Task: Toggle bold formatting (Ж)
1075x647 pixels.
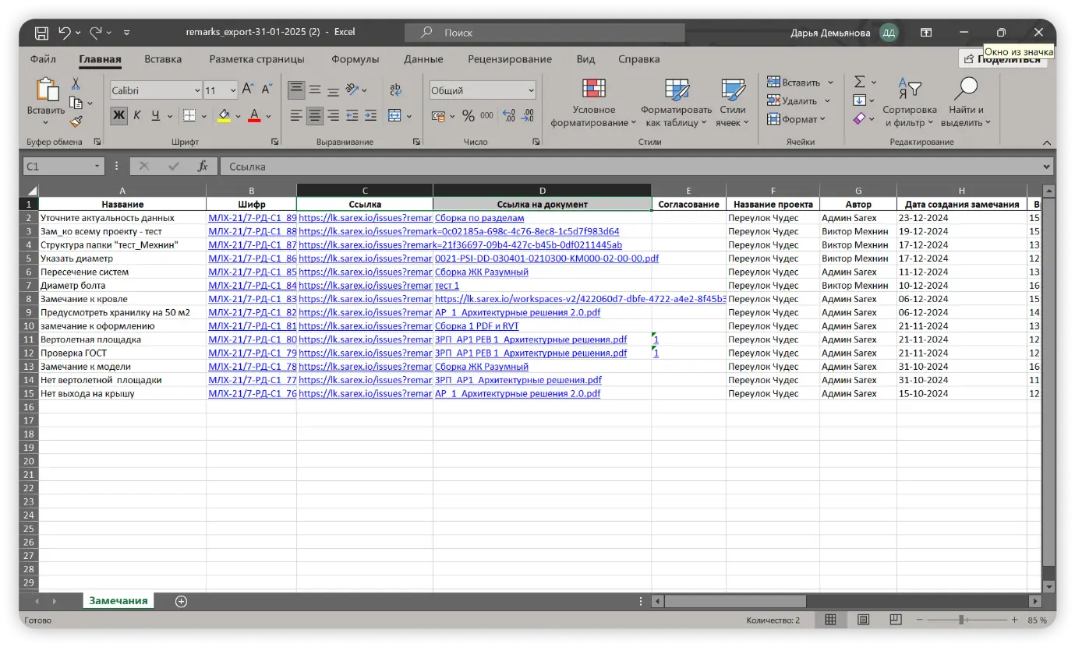Action: tap(118, 116)
